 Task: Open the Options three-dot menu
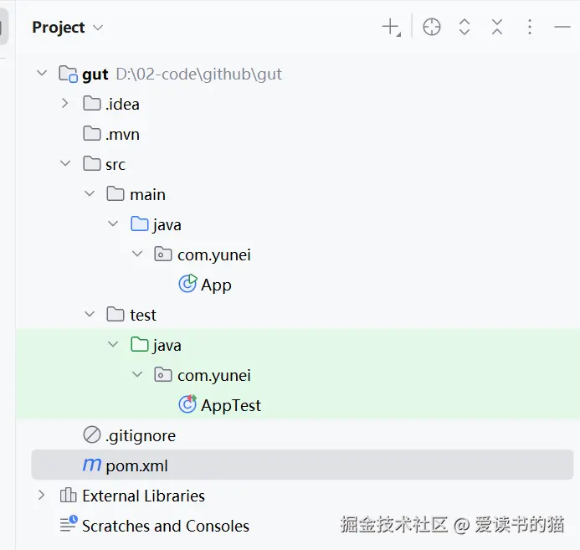[x=530, y=27]
